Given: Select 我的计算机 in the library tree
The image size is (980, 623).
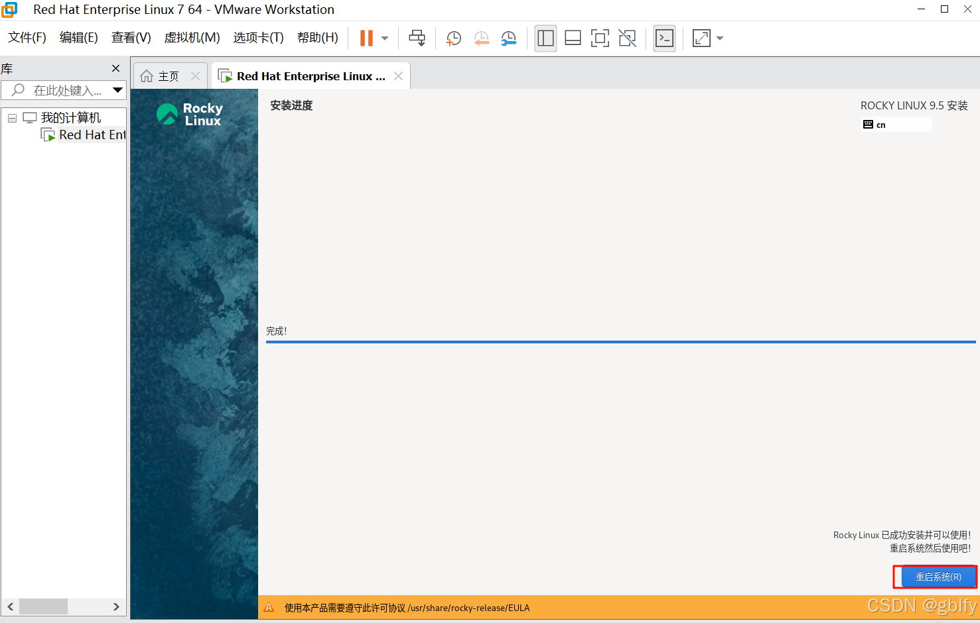Looking at the screenshot, I should tap(70, 117).
